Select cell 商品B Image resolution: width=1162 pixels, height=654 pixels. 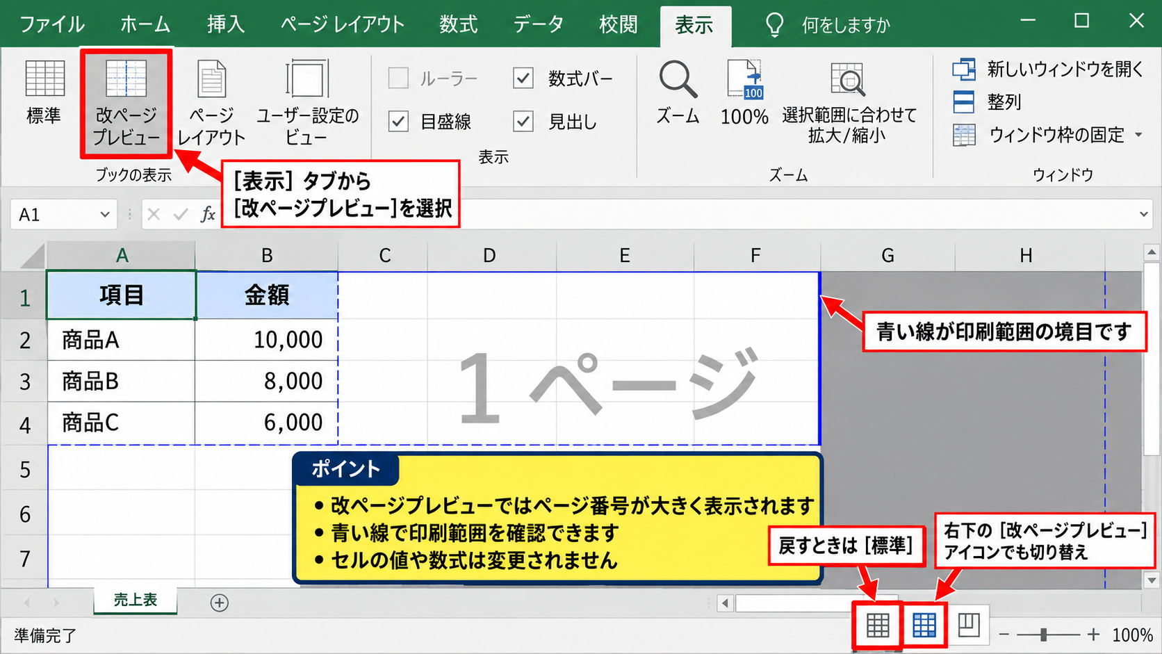pyautogui.click(x=122, y=381)
